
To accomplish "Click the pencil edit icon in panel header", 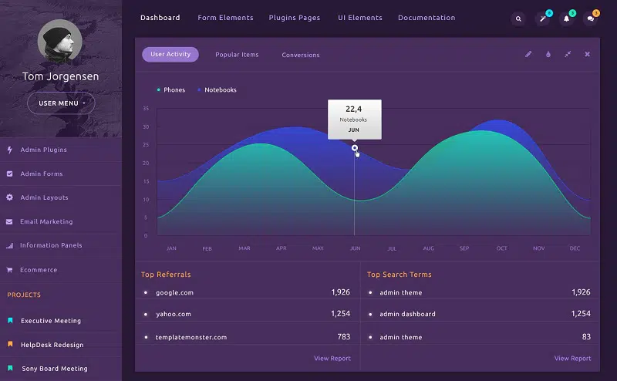I will (528, 55).
